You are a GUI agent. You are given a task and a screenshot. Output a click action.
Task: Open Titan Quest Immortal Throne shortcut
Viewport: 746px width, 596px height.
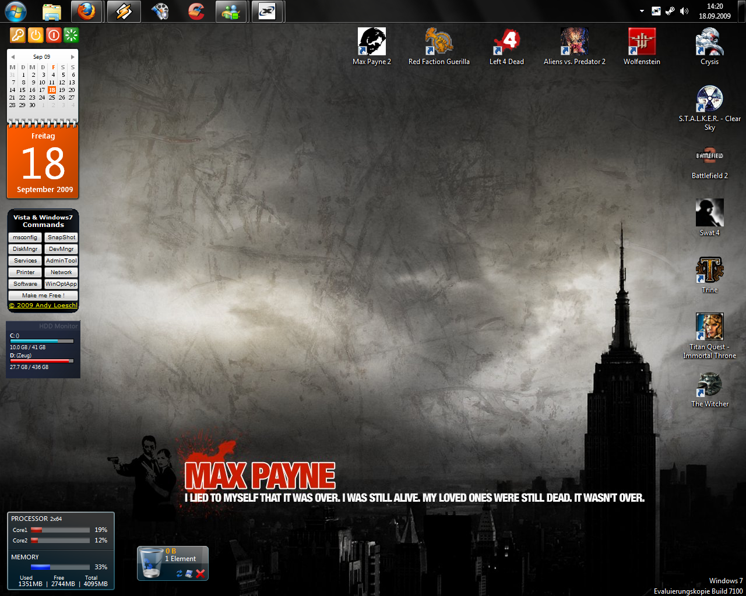click(709, 336)
